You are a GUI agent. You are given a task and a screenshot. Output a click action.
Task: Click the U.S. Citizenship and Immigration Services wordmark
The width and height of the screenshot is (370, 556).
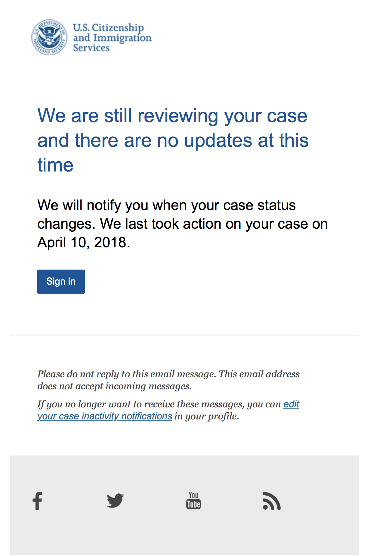point(112,38)
